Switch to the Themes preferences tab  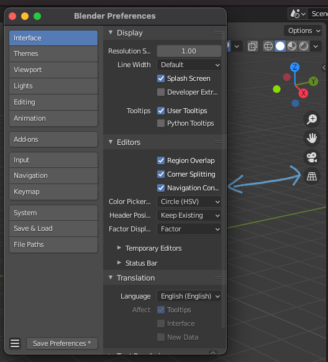point(53,53)
